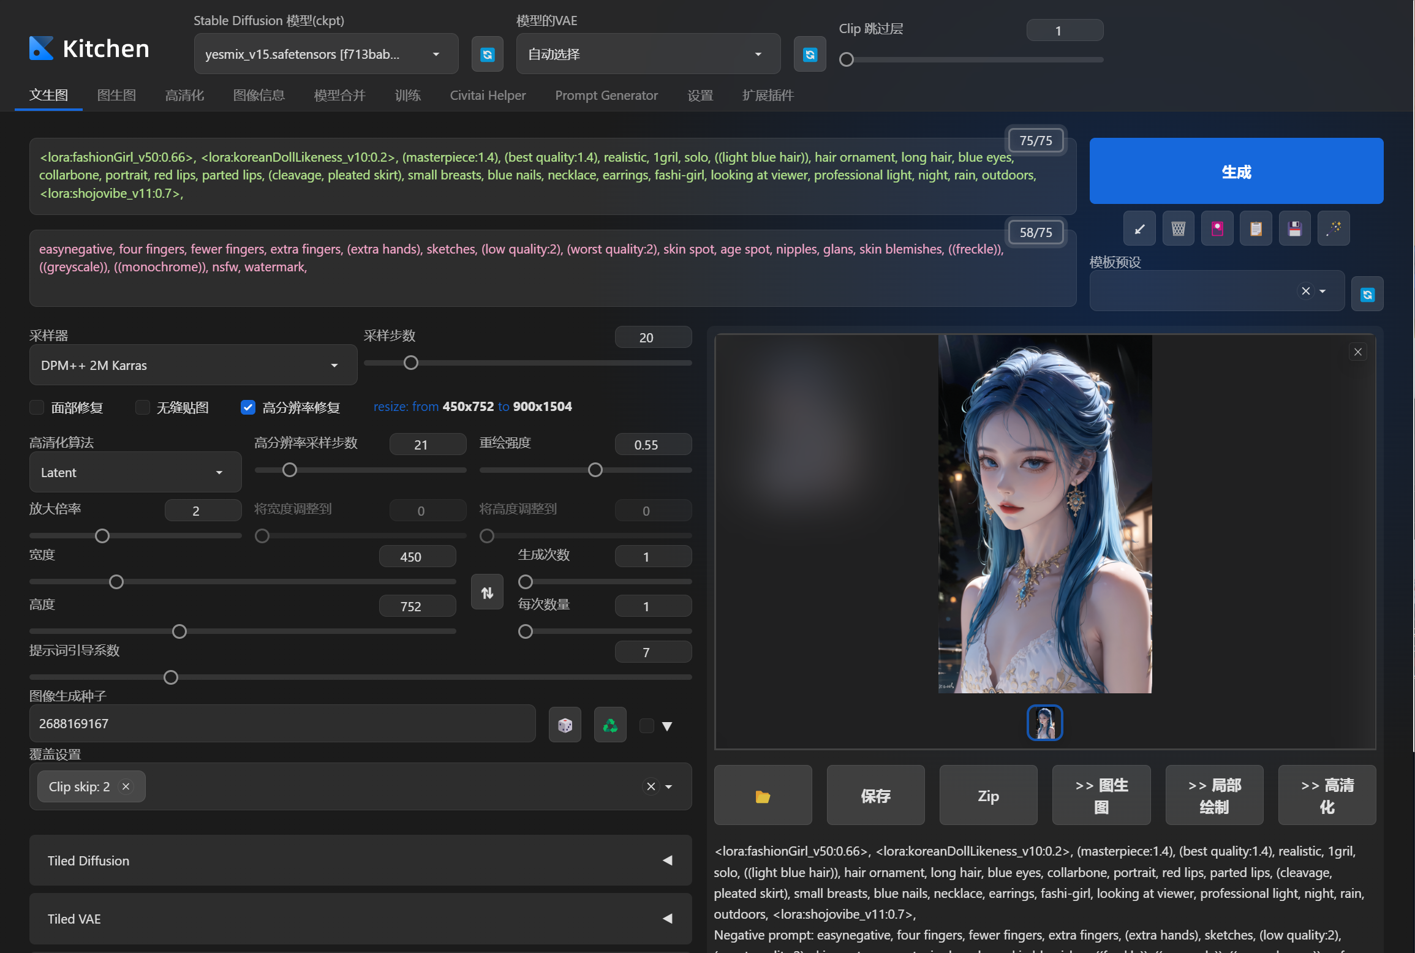1415x953 pixels.
Task: Toggle the extra seed options checkbox
Action: [x=646, y=726]
